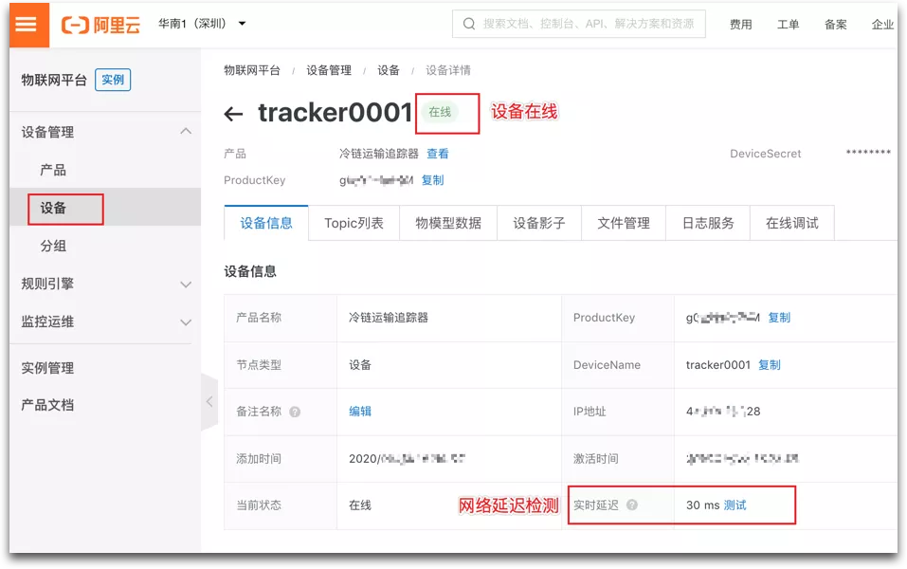Screen dimensions: 907x569
Task: Click the 设备 breadcrumb
Action: [x=389, y=70]
